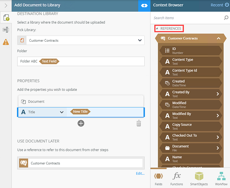Screen dimensions: 230x188
Task: Click the Edit... link
Action: pos(140,173)
